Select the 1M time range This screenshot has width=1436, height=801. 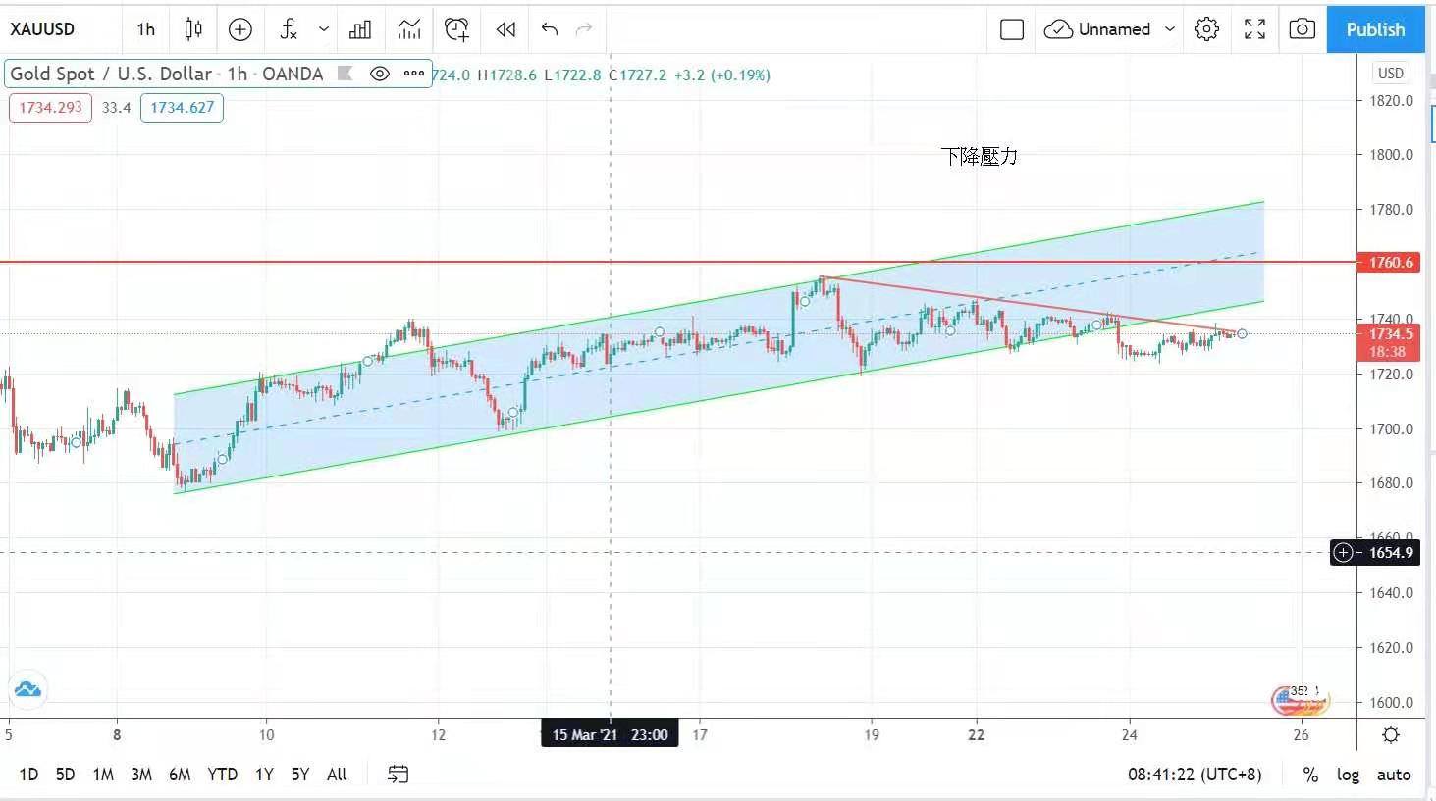coord(103,775)
